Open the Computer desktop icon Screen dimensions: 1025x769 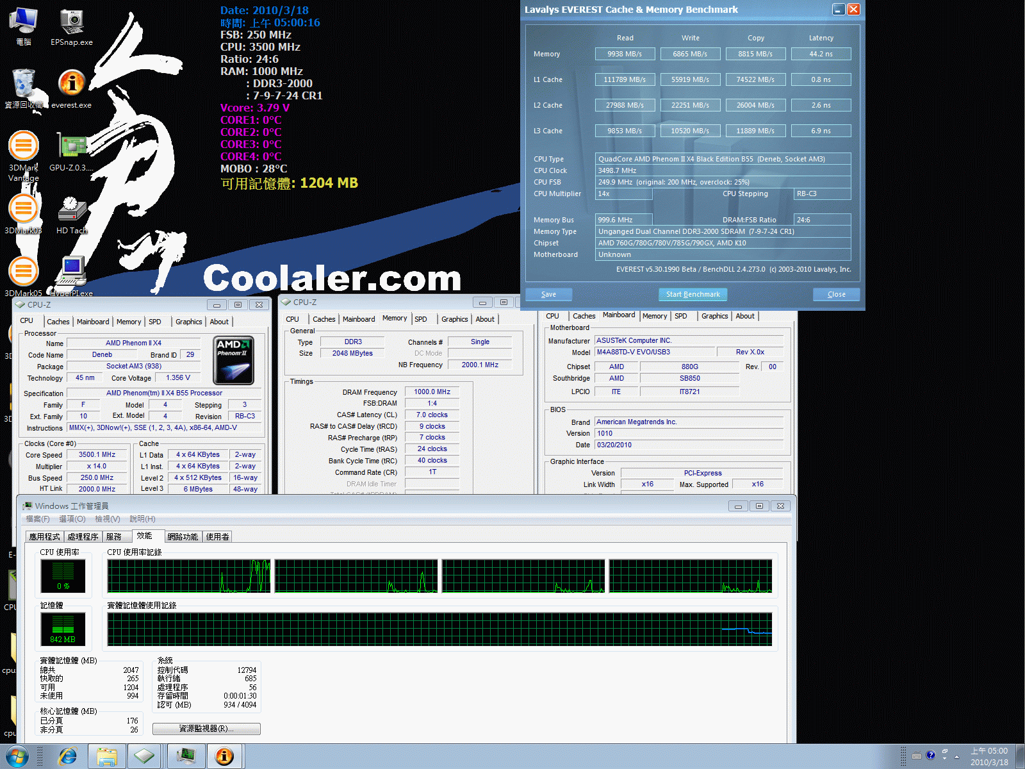tap(24, 27)
